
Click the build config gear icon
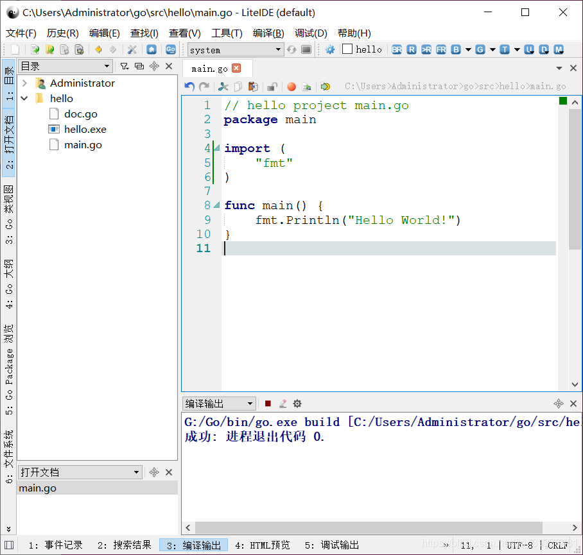[330, 49]
